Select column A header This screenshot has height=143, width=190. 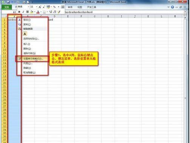[14, 16]
